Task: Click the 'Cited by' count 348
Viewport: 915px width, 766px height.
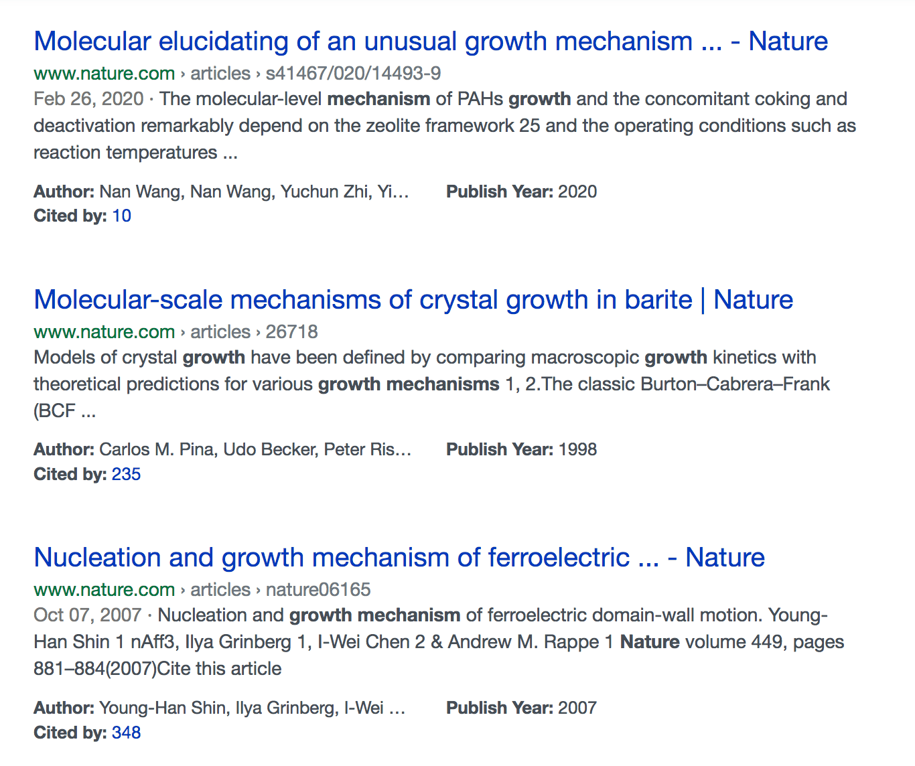Action: 126,733
